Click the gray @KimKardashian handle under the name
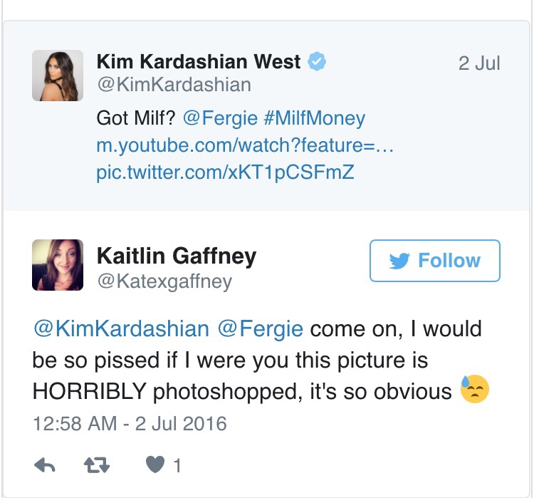The width and height of the screenshot is (534, 498). [x=174, y=85]
